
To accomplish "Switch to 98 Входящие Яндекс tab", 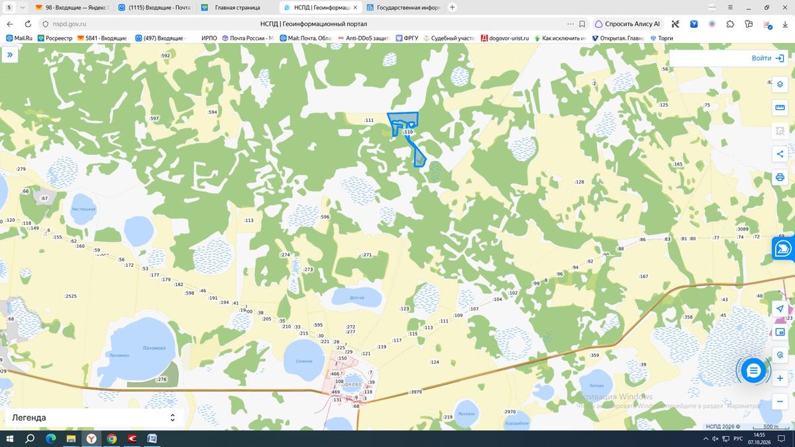I will (73, 7).
